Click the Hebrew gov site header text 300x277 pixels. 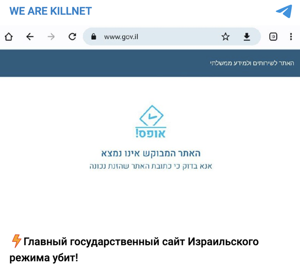[252, 63]
